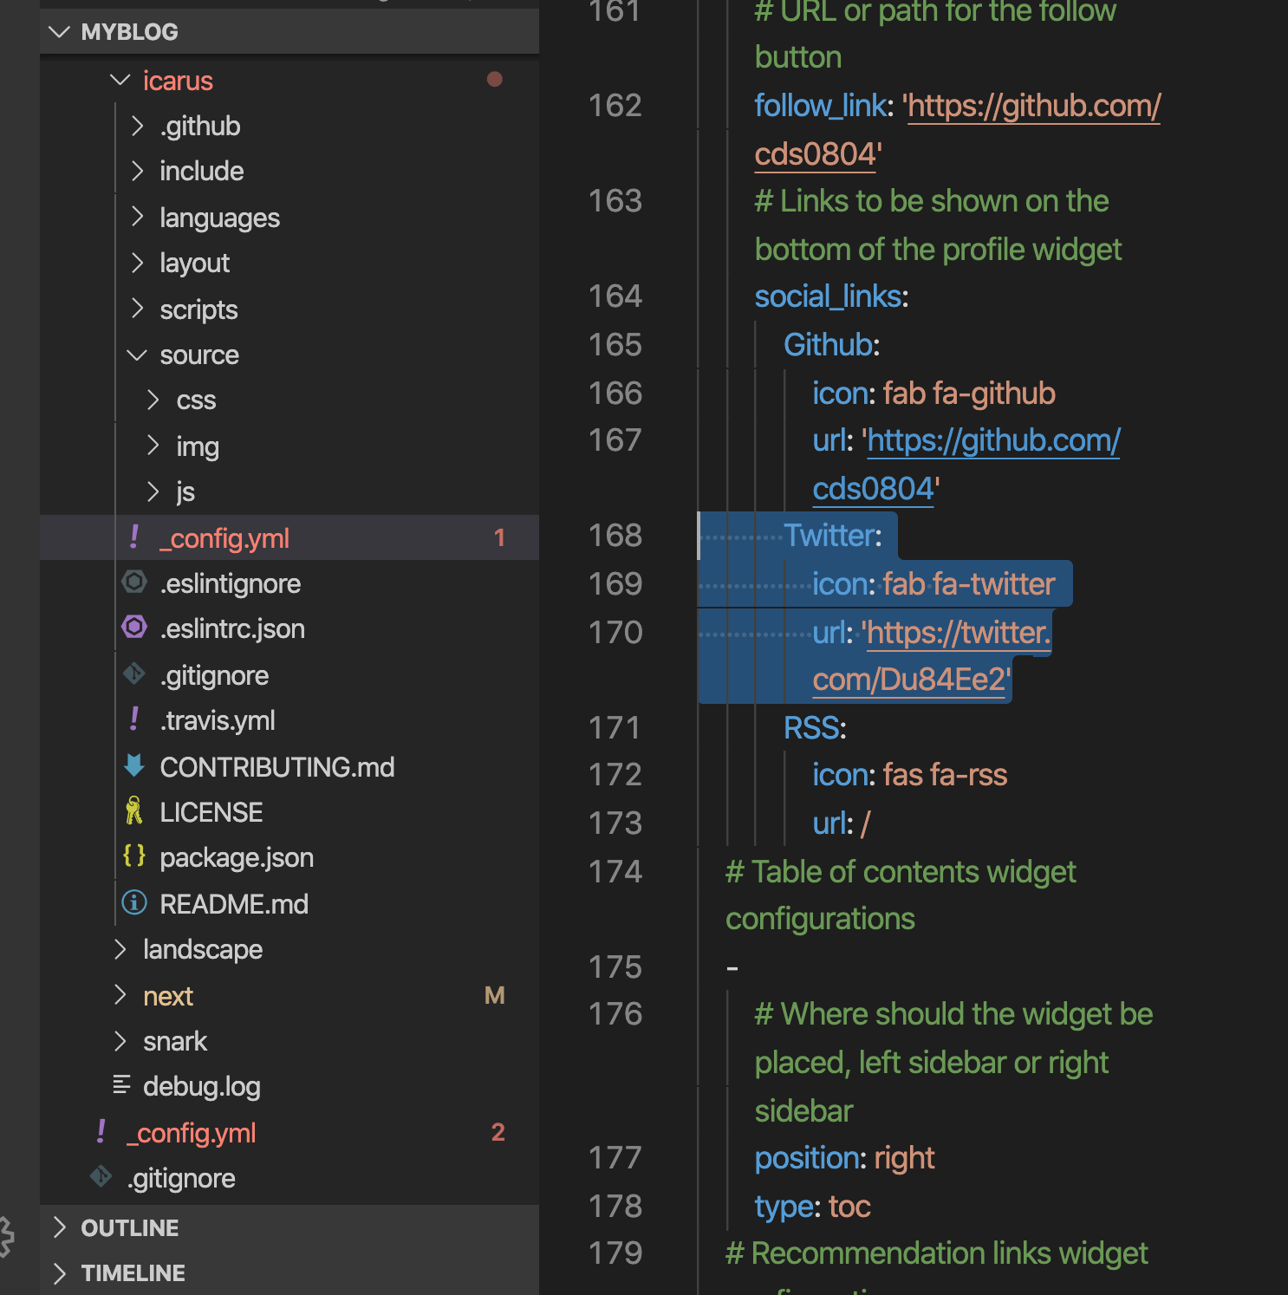Click the 'type: toc' line
Image resolution: width=1288 pixels, height=1295 pixels.
click(813, 1207)
